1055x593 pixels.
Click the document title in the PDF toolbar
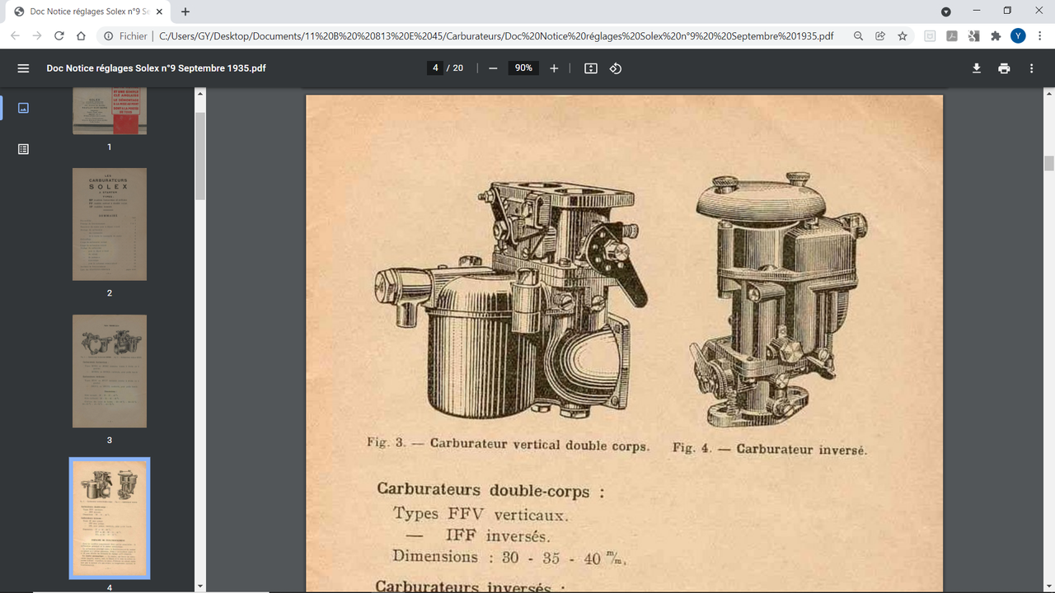point(156,68)
